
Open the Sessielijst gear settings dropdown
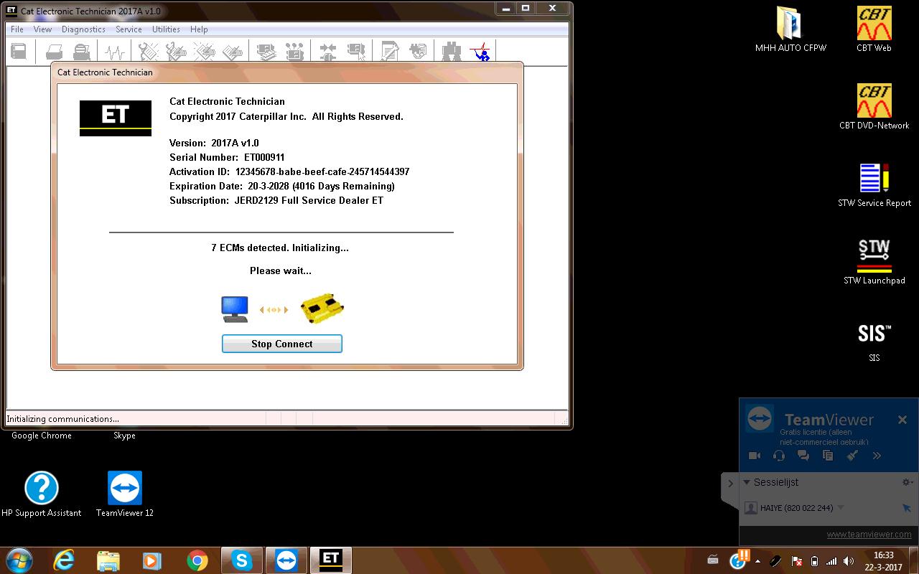click(907, 483)
